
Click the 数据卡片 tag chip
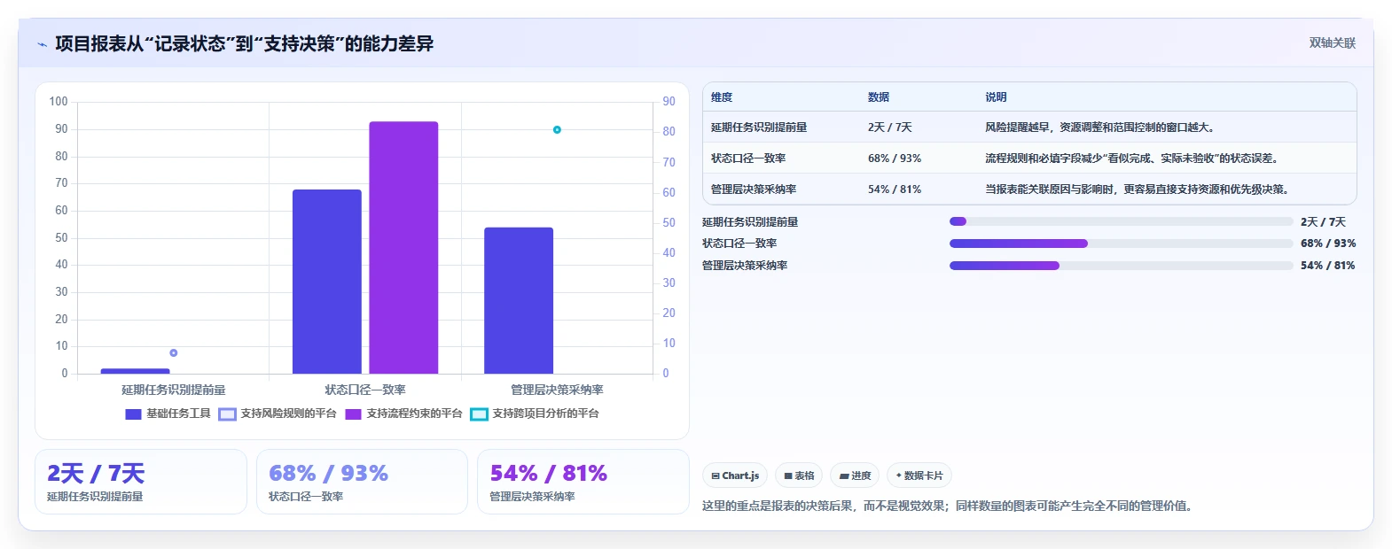pyautogui.click(x=919, y=476)
